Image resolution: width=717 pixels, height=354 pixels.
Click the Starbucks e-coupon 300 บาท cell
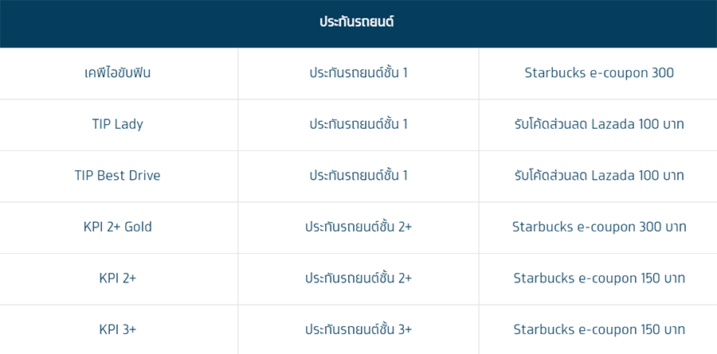[599, 227]
